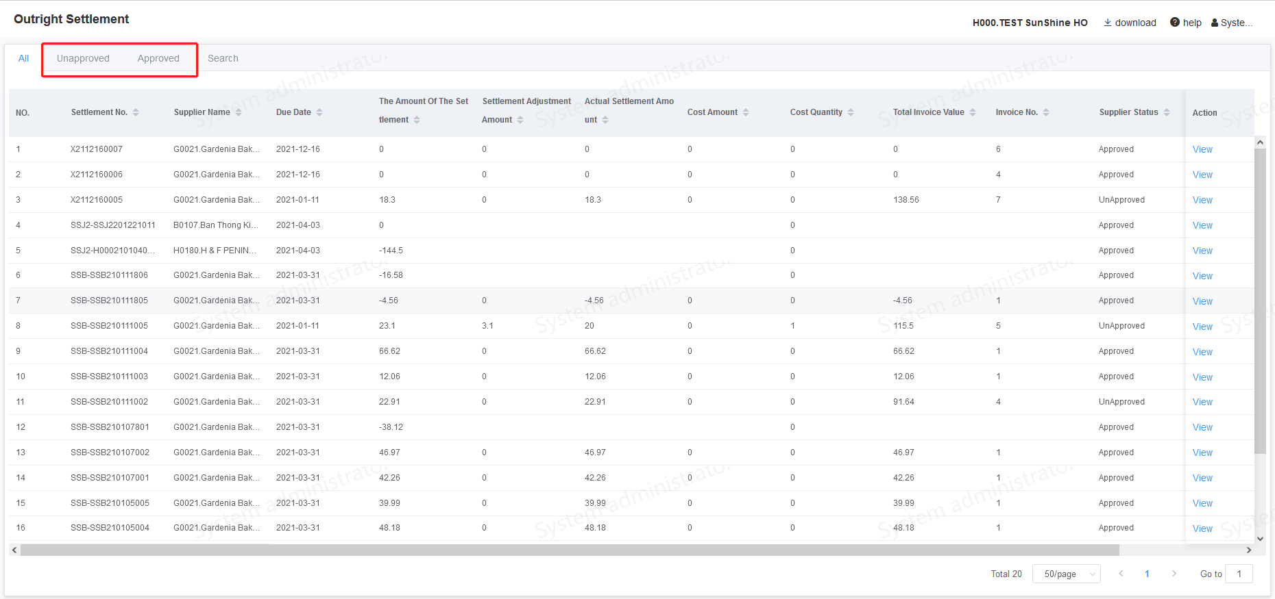Viewport: 1275px width, 599px height.
Task: Switch to the Approved tab
Action: tap(158, 58)
